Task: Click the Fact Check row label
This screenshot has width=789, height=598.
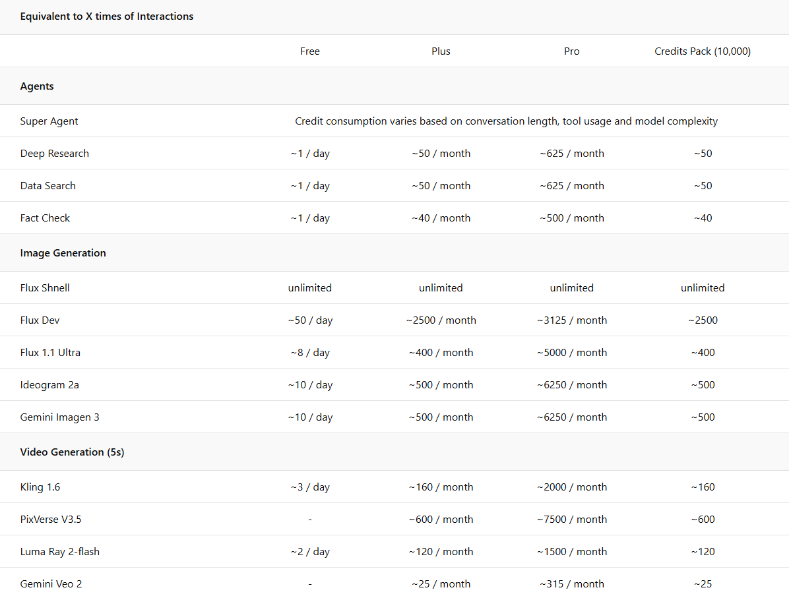Action: [45, 218]
